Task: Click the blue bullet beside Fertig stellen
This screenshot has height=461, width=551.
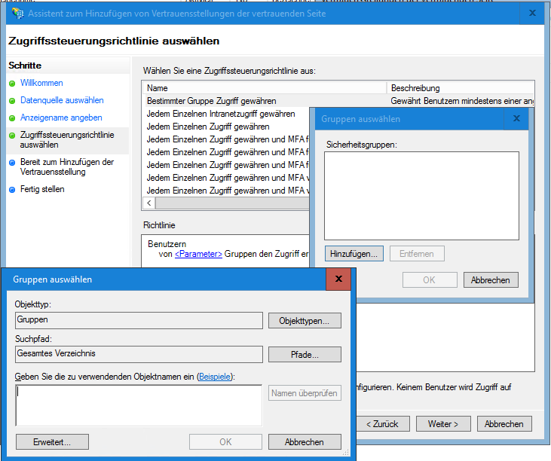Action: [12, 190]
